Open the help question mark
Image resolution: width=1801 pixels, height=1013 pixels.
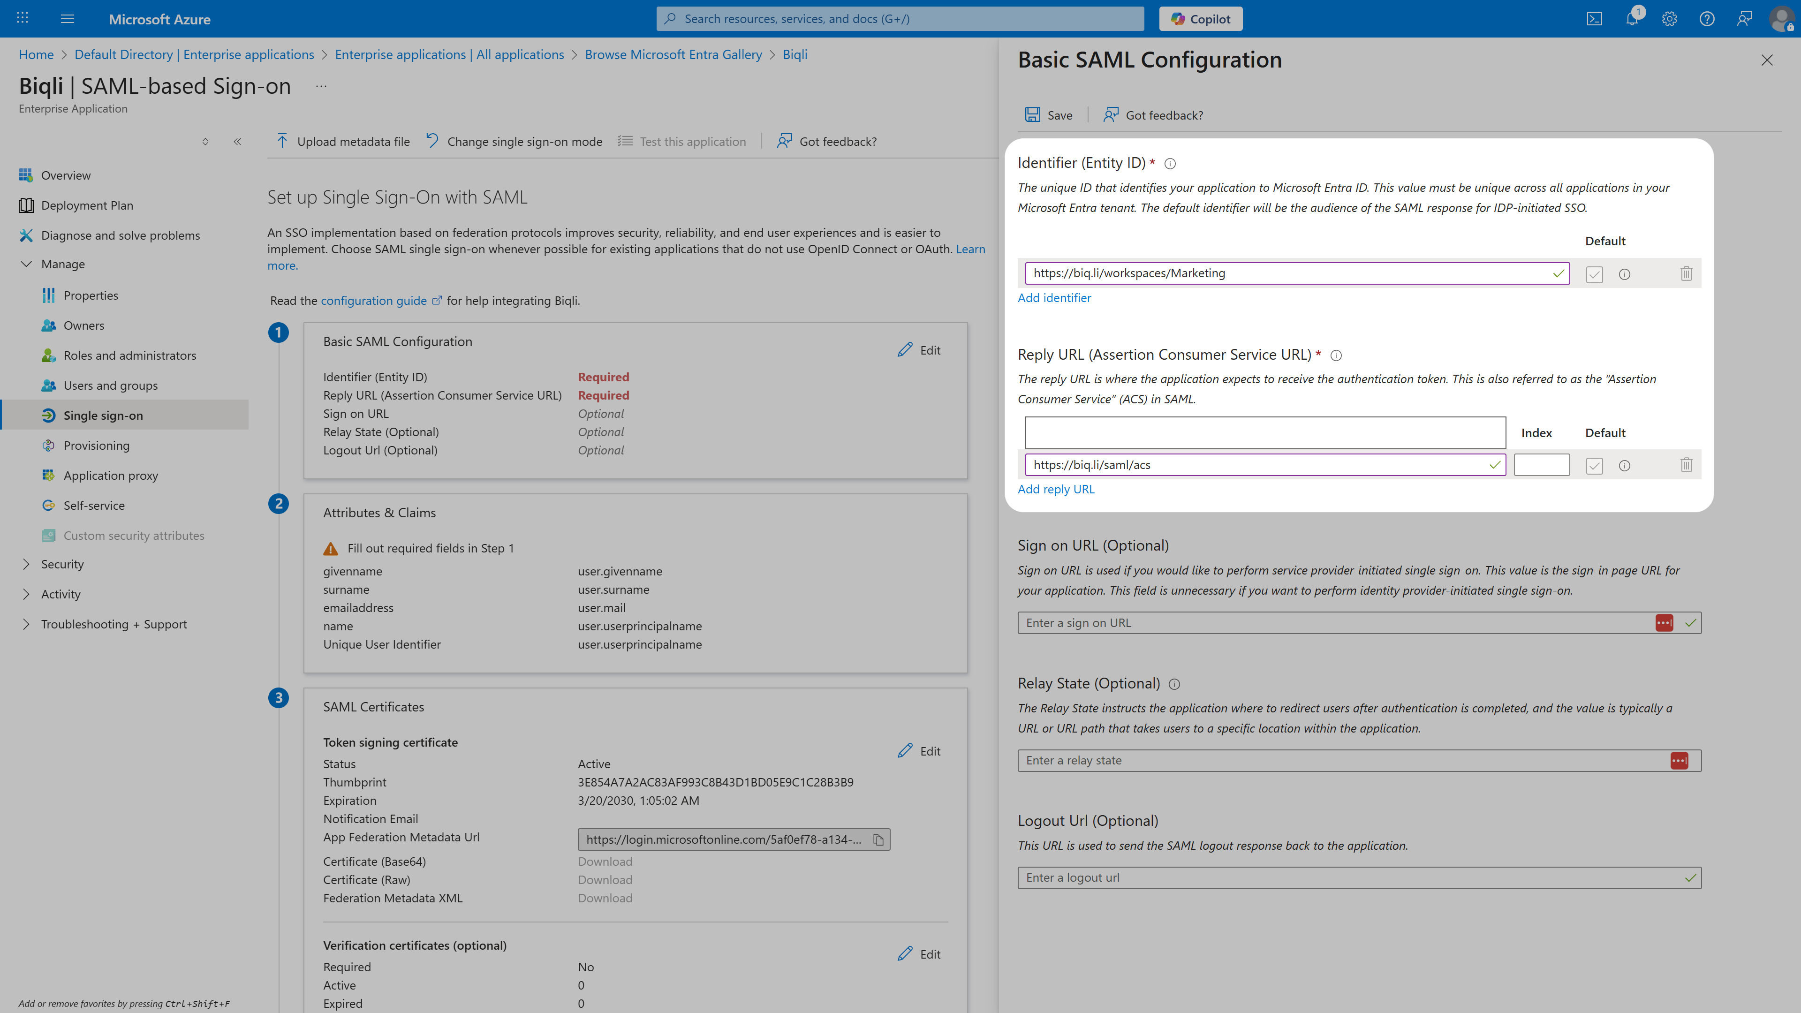coord(1707,19)
